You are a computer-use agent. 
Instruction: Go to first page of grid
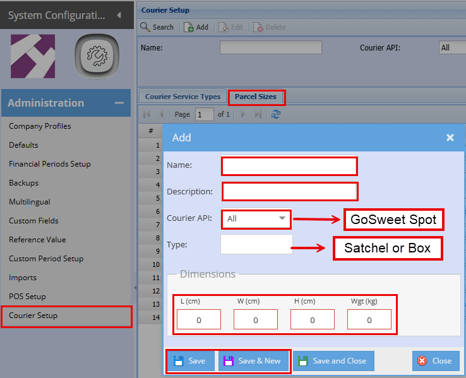point(146,114)
